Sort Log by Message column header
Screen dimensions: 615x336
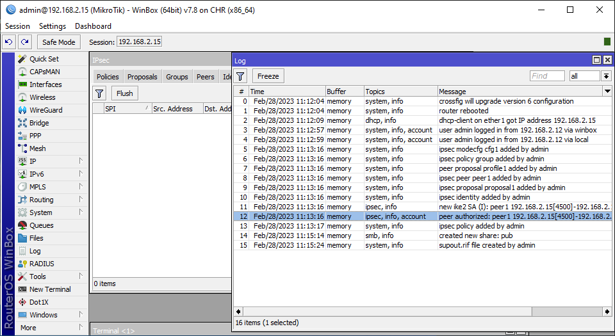520,92
